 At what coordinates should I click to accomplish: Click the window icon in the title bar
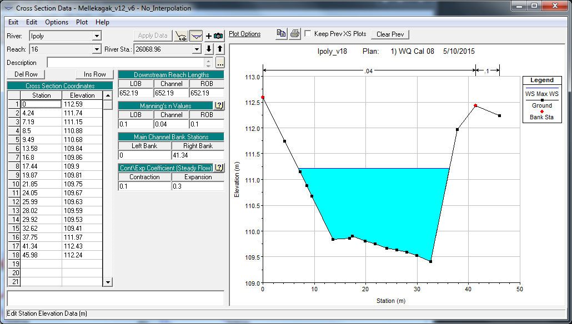(x=8, y=8)
